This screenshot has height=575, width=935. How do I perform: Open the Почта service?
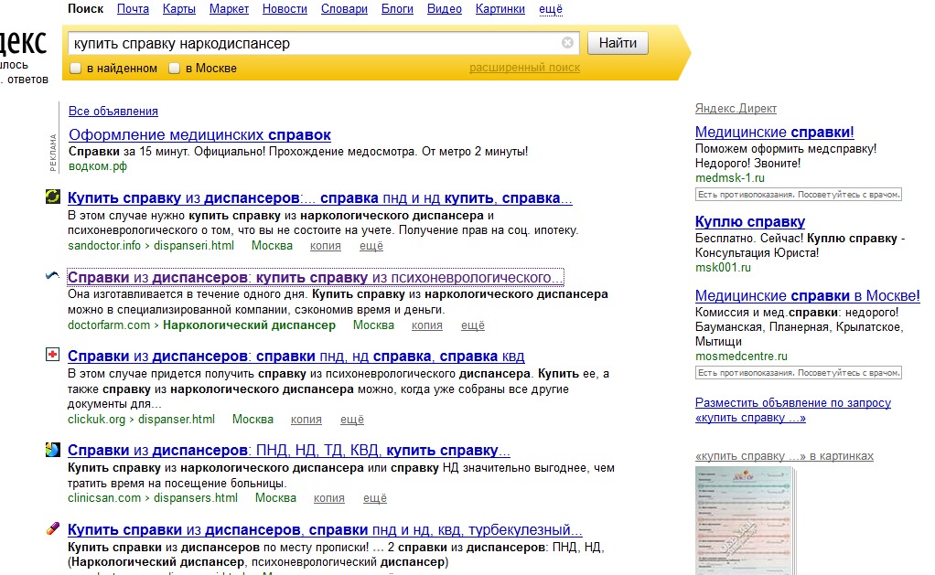(133, 9)
